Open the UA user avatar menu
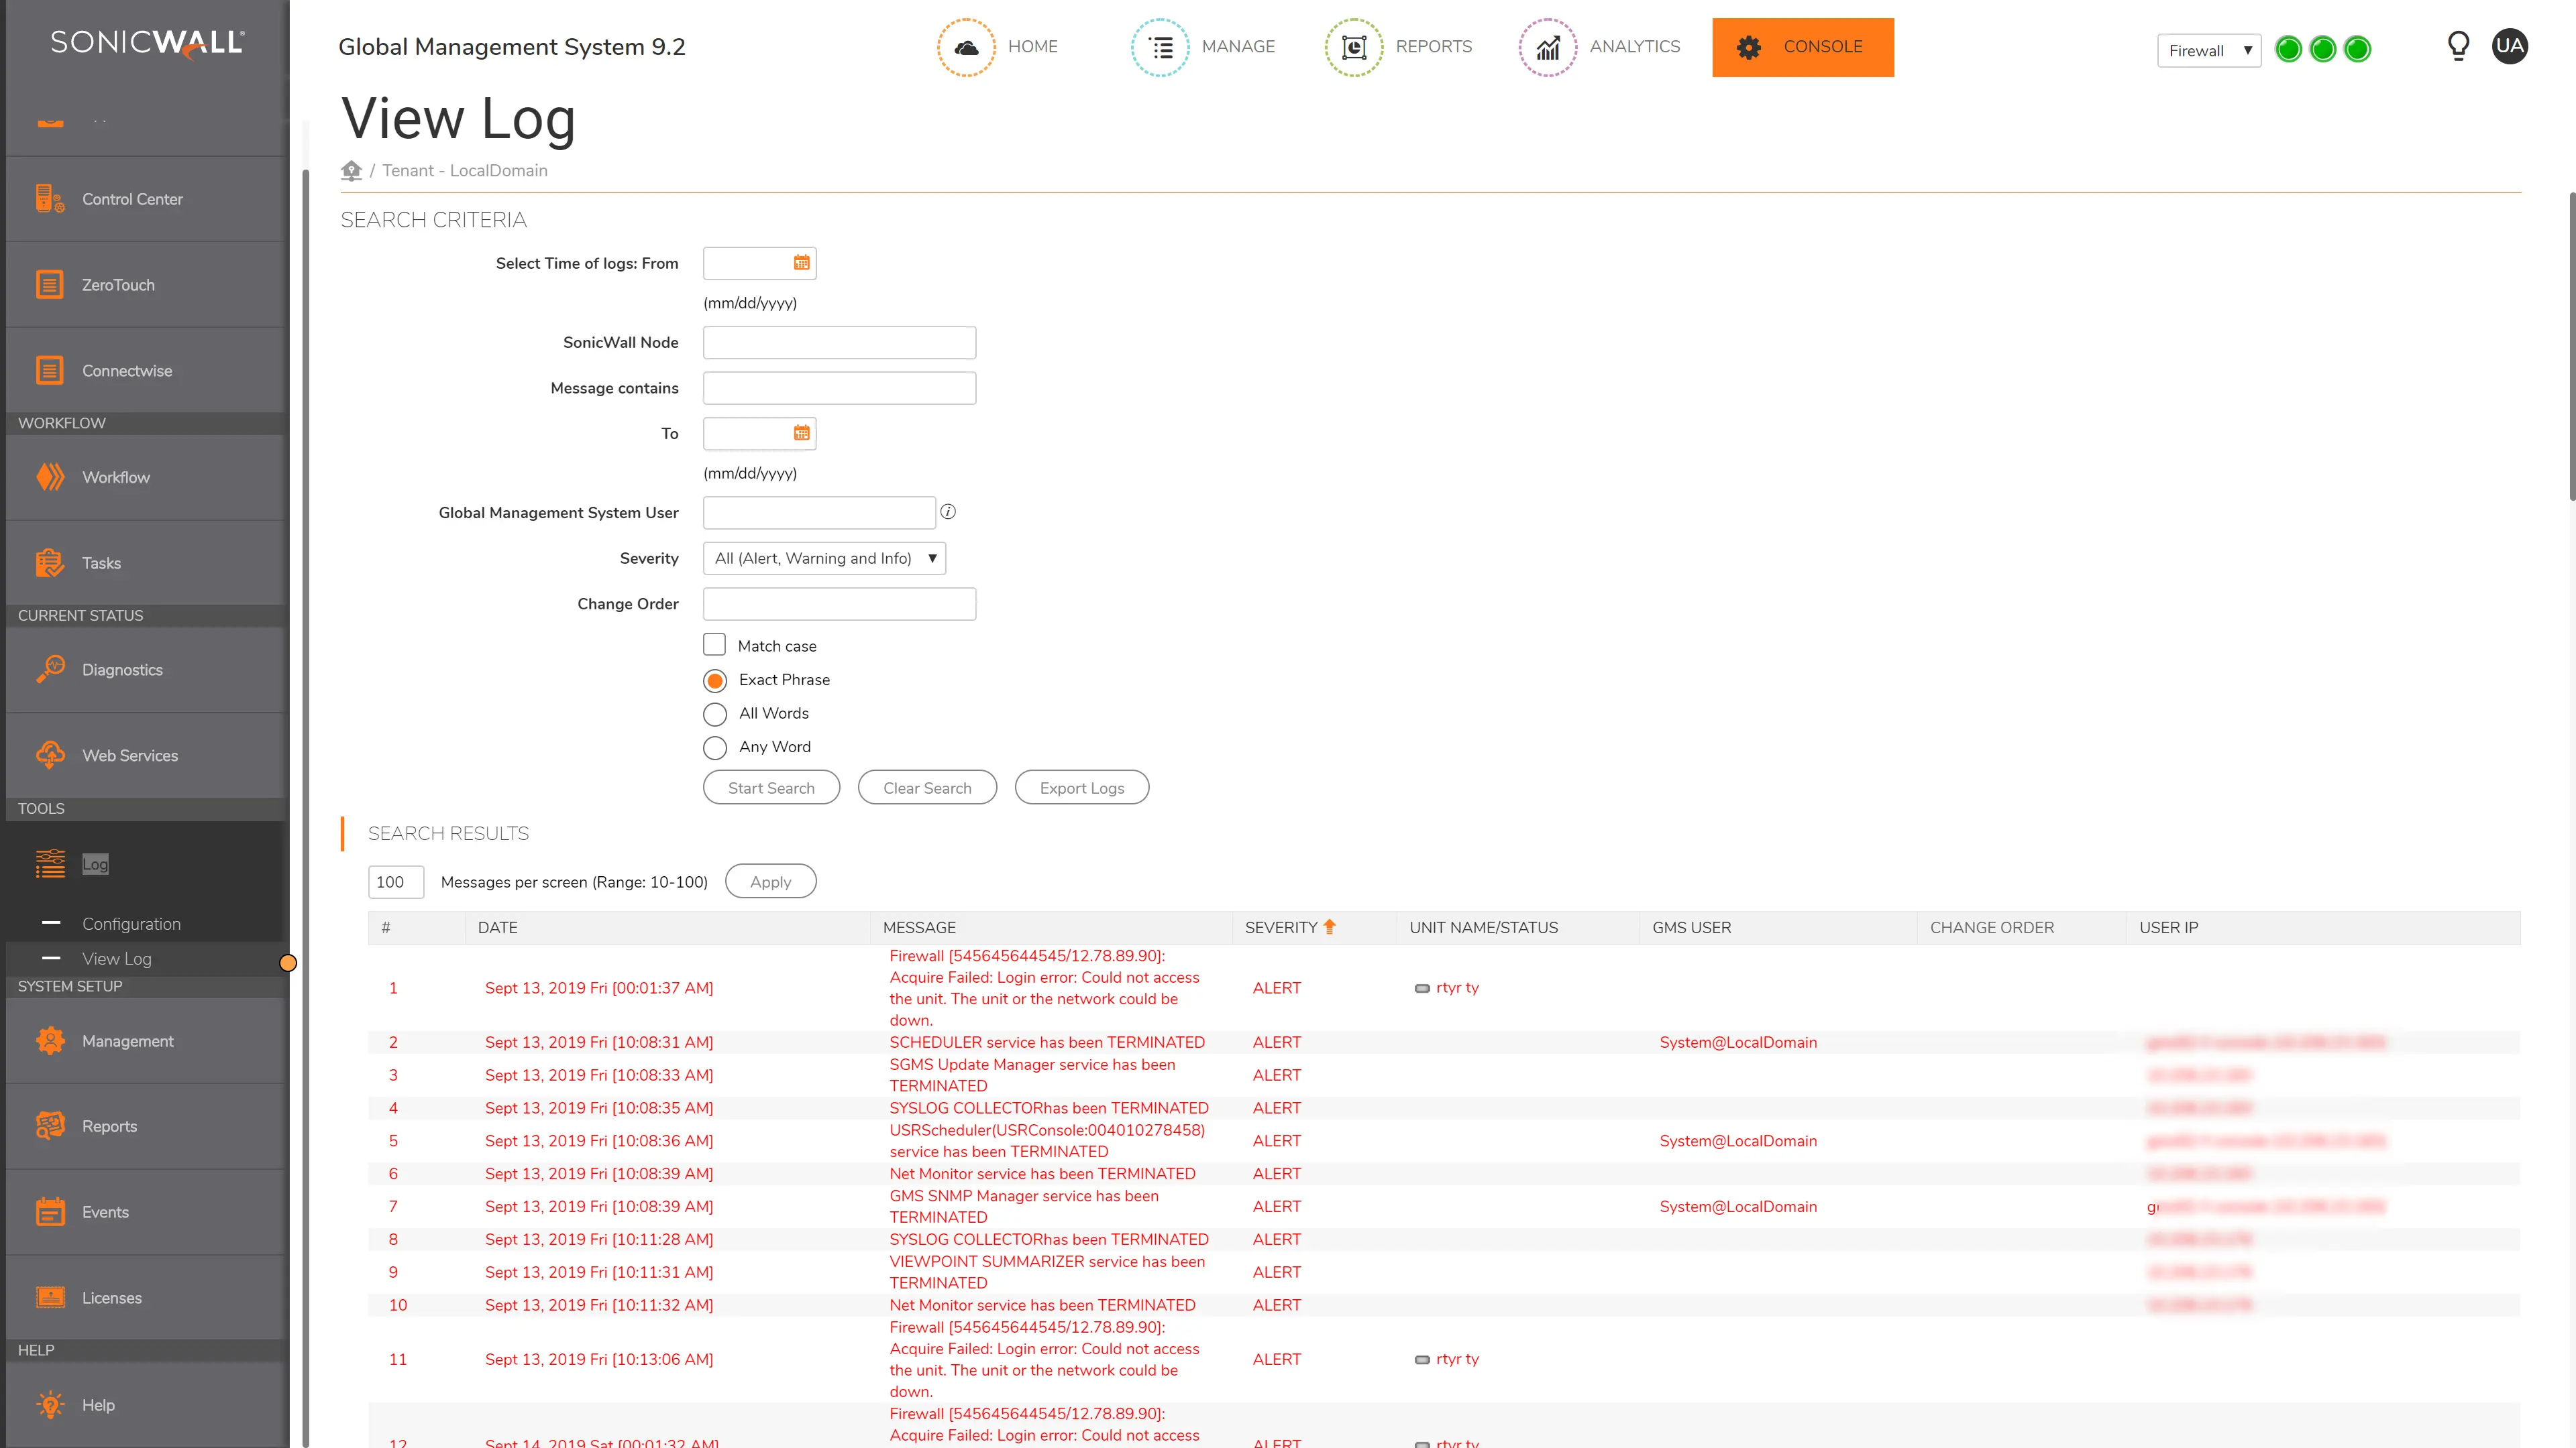This screenshot has width=2576, height=1448. tap(2509, 46)
